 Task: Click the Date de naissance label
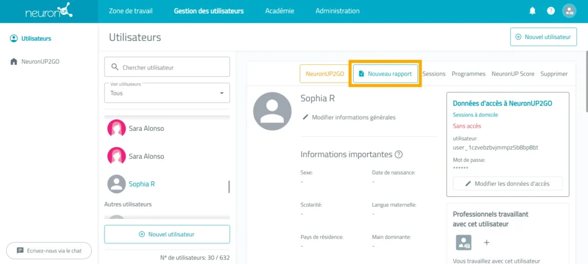tap(393, 173)
